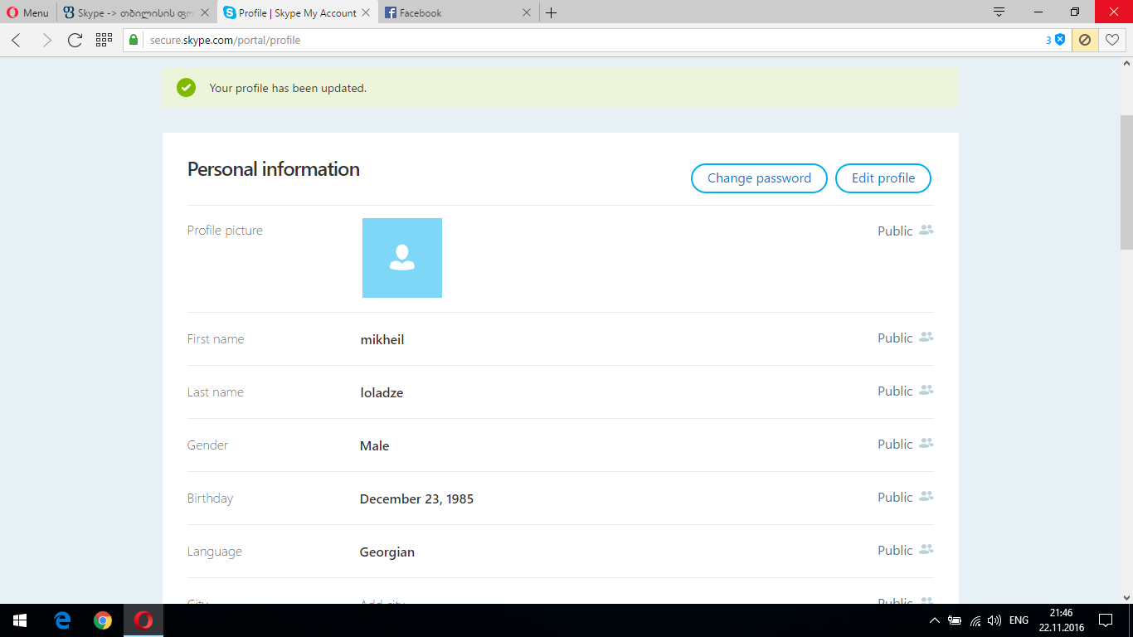
Task: Open a new browser tab
Action: [x=552, y=12]
